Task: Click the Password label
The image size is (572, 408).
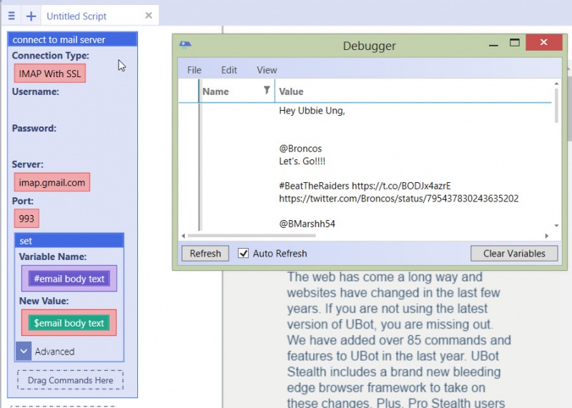Action: coord(34,128)
